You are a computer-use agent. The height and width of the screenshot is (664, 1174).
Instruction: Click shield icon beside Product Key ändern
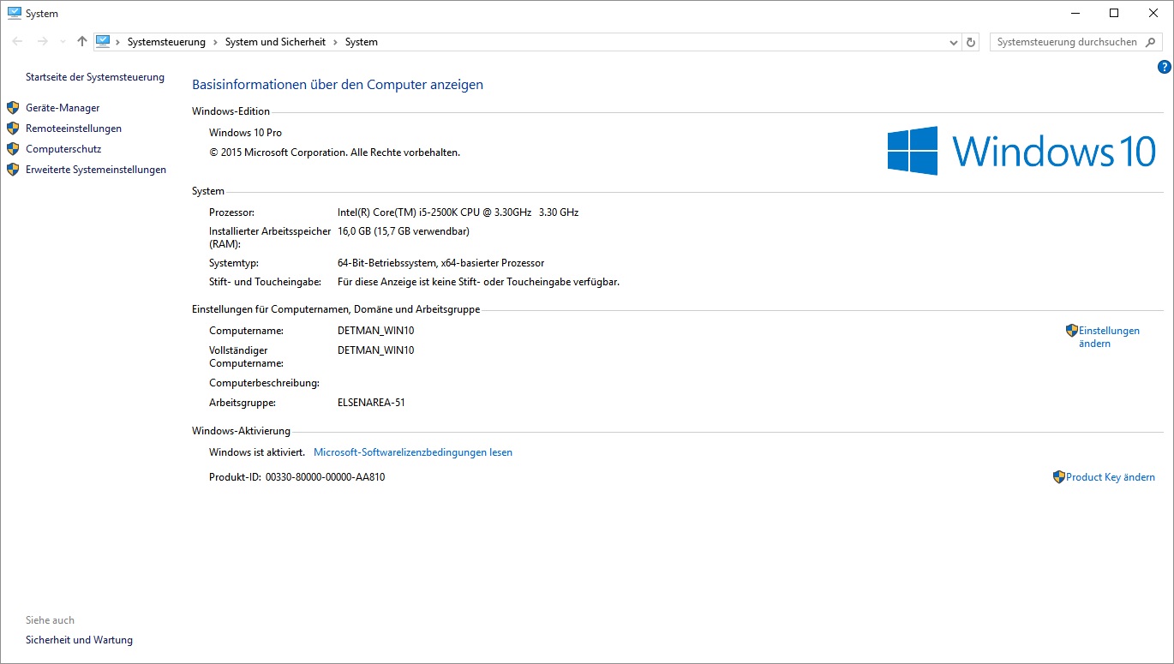click(1058, 477)
